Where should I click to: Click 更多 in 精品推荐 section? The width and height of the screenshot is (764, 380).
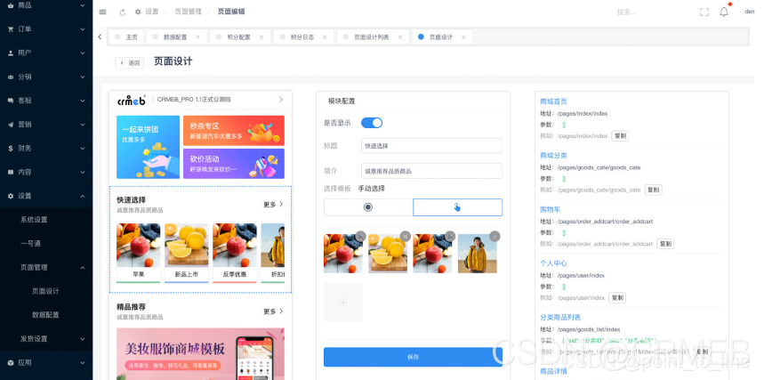coord(273,311)
